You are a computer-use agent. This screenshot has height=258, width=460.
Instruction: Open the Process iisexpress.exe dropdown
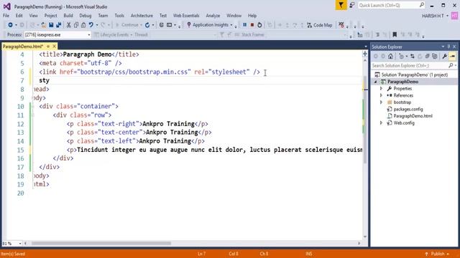[89, 35]
